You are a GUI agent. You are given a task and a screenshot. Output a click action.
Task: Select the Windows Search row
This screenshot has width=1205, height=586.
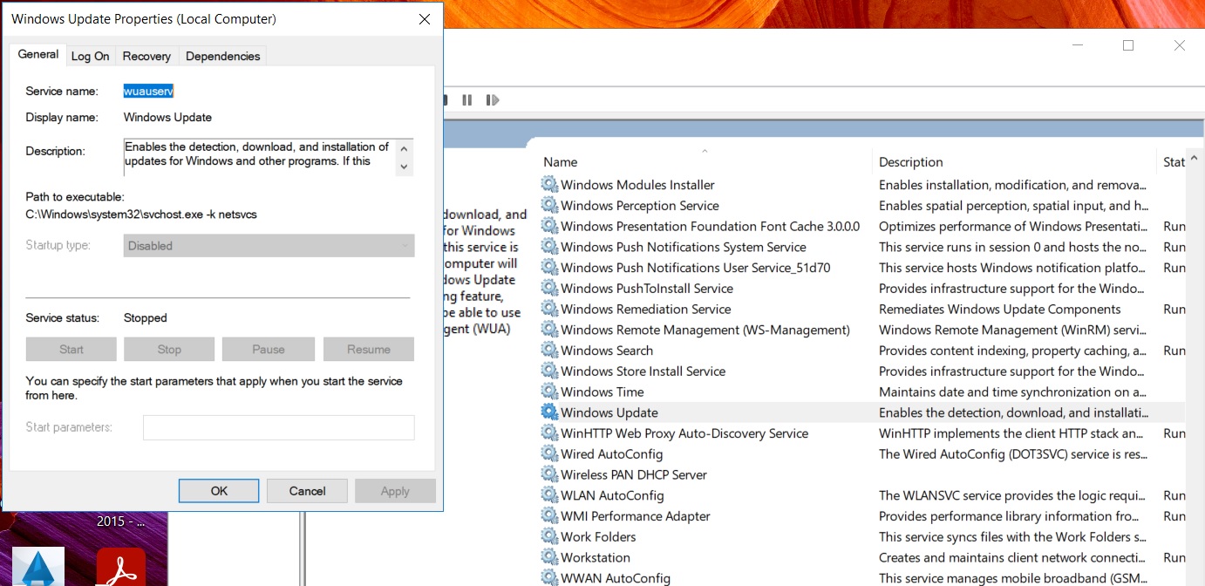(861, 351)
